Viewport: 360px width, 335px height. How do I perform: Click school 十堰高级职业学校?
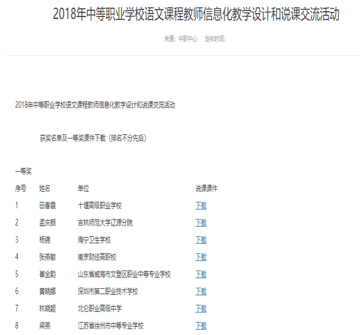click(100, 205)
